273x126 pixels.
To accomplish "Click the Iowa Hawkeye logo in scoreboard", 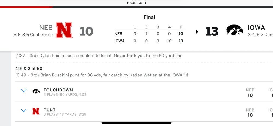I will [x=235, y=30].
